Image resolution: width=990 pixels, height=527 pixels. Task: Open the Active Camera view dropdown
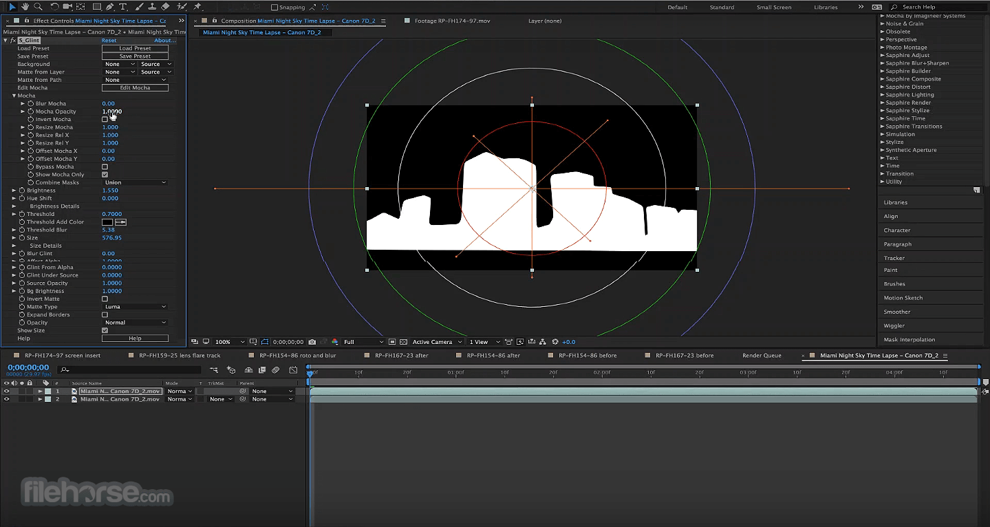pyautogui.click(x=437, y=342)
